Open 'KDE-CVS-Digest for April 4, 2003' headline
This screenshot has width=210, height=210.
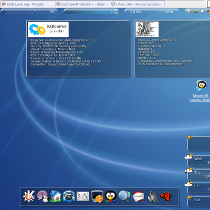[52, 55]
